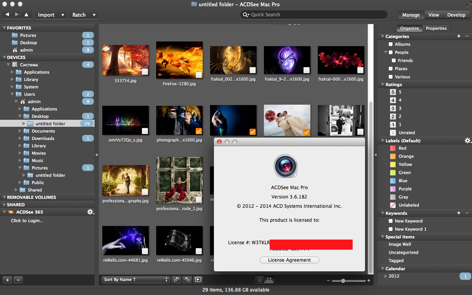Choose the Red label swatch

pos(393,148)
